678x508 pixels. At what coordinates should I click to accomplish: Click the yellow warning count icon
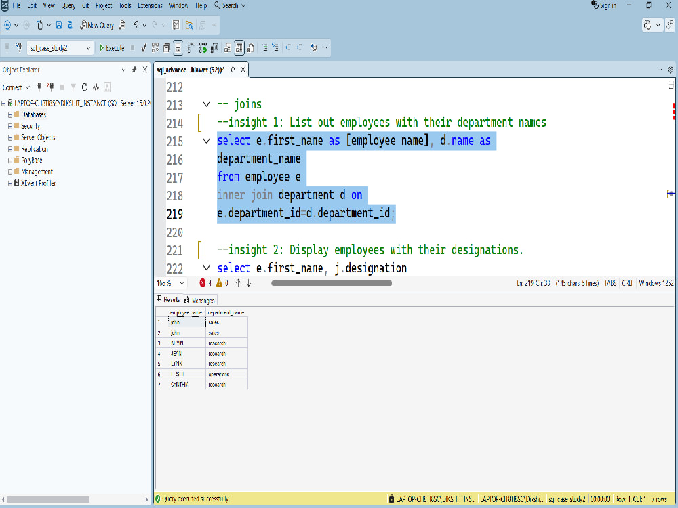pyautogui.click(x=219, y=283)
